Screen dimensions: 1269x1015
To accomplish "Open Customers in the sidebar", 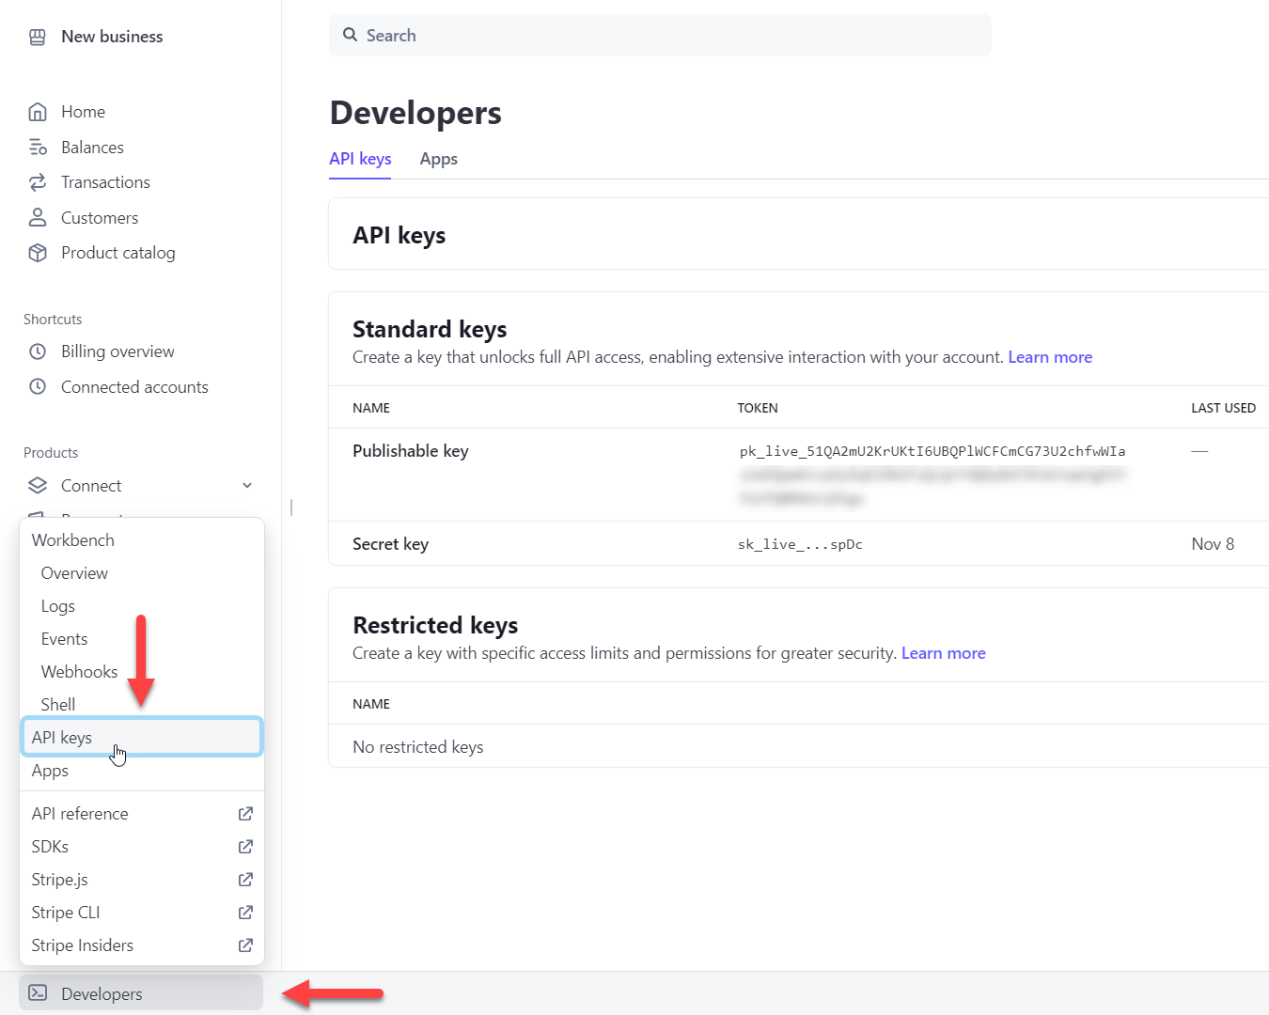I will point(100,218).
